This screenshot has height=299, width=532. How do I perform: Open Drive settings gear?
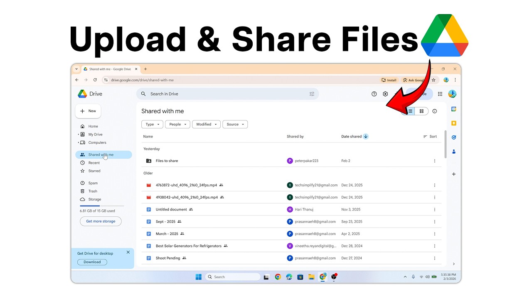click(385, 94)
